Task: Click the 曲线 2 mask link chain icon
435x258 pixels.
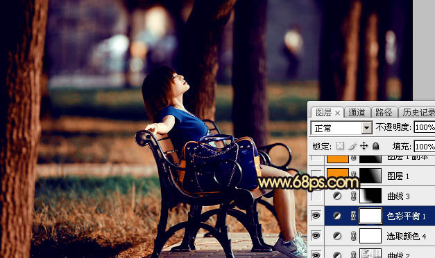Action: (x=353, y=255)
